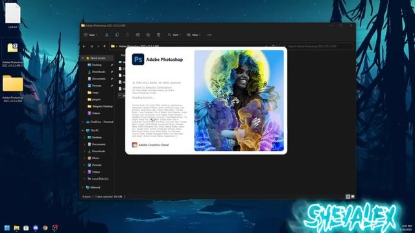Open Pictures under Quick access
This screenshot has width=415, height=233.
(97, 85)
